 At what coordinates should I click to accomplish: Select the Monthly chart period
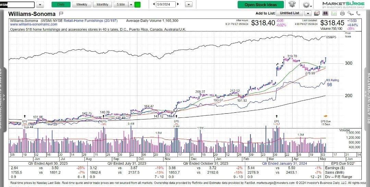tap(102, 4)
